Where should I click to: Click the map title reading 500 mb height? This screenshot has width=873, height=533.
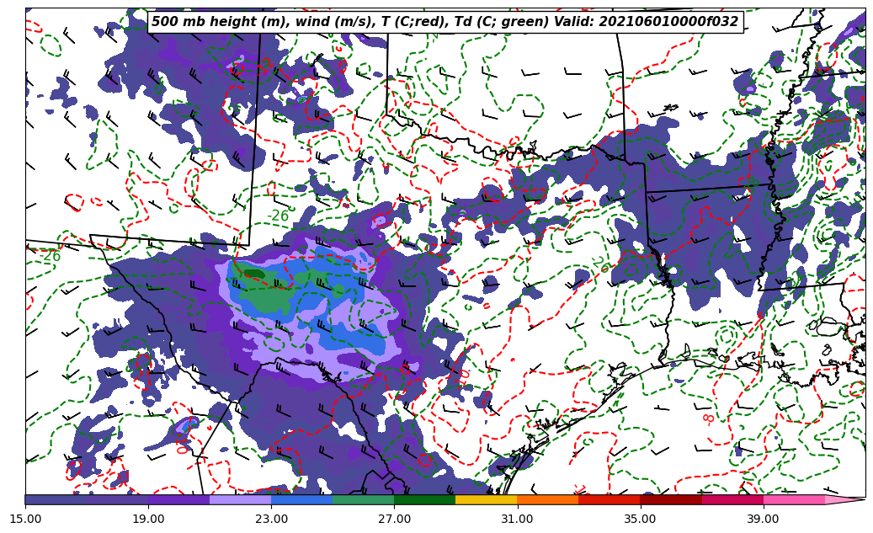[x=445, y=22]
